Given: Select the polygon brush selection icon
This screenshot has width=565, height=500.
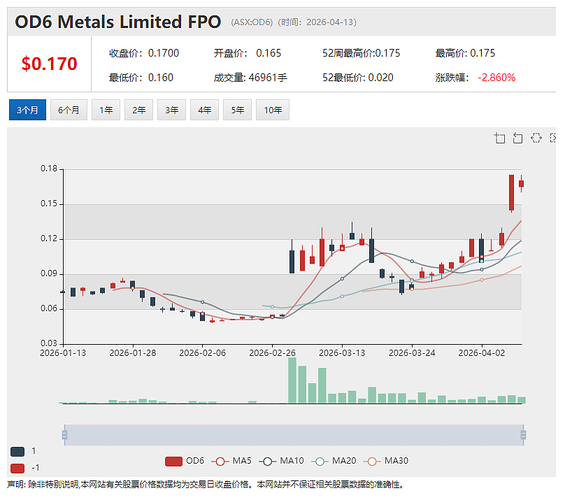Looking at the screenshot, I should (536, 138).
